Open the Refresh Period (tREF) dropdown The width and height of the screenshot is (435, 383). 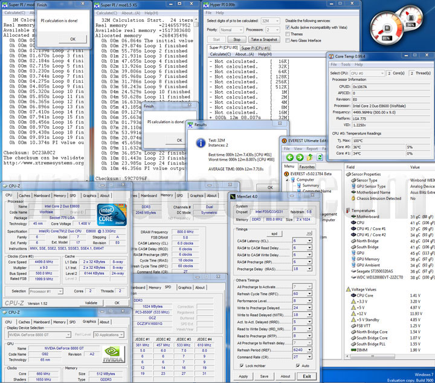309,350
